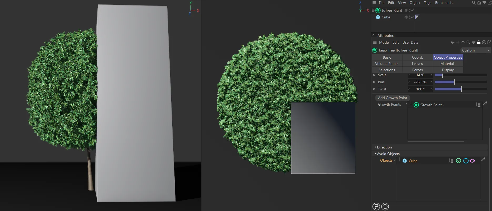Viewport: 492px width, 211px height.
Task: Switch to the Leaves tab
Action: tap(417, 64)
